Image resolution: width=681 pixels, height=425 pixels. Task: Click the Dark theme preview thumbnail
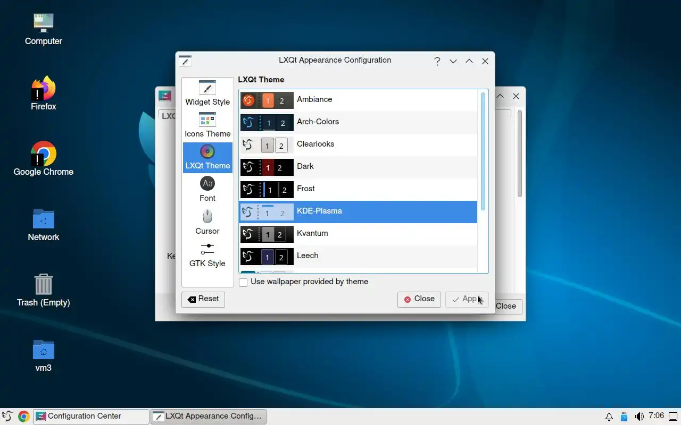(267, 167)
